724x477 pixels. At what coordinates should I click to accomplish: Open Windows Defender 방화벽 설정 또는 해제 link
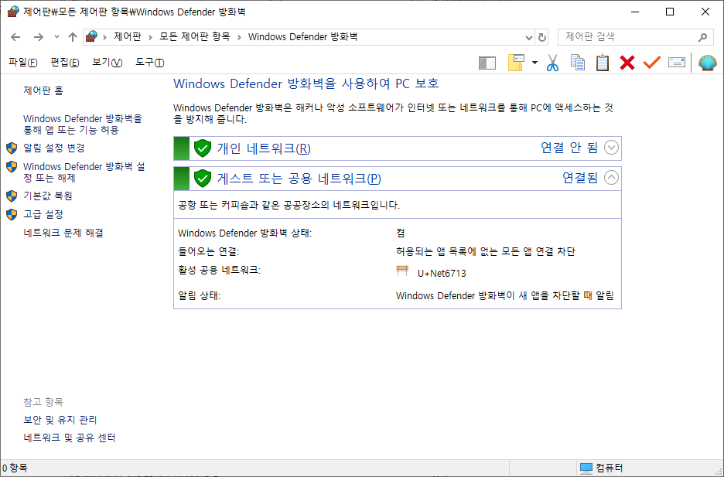coord(84,172)
